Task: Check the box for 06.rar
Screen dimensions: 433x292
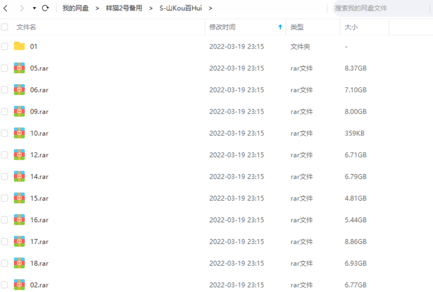Action: [x=5, y=90]
